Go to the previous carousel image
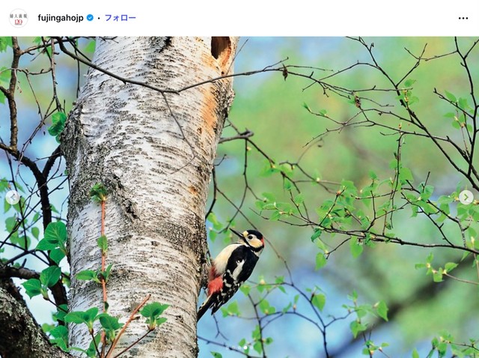 (x=13, y=198)
